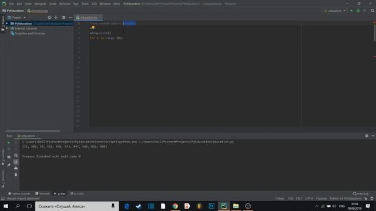Open the File menu
The width and height of the screenshot is (376, 211).
[12, 4]
